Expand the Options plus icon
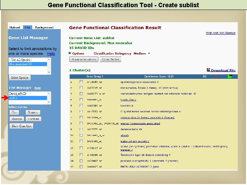The height and width of the screenshot is (185, 247). click(70, 53)
